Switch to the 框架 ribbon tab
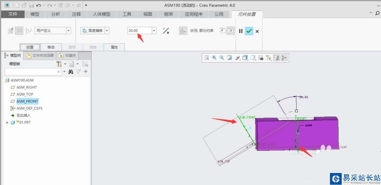 [168, 14]
